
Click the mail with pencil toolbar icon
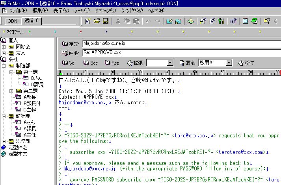pyautogui.click(x=179, y=21)
